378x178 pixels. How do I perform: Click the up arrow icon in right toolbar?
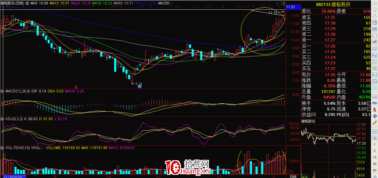(x=374, y=10)
